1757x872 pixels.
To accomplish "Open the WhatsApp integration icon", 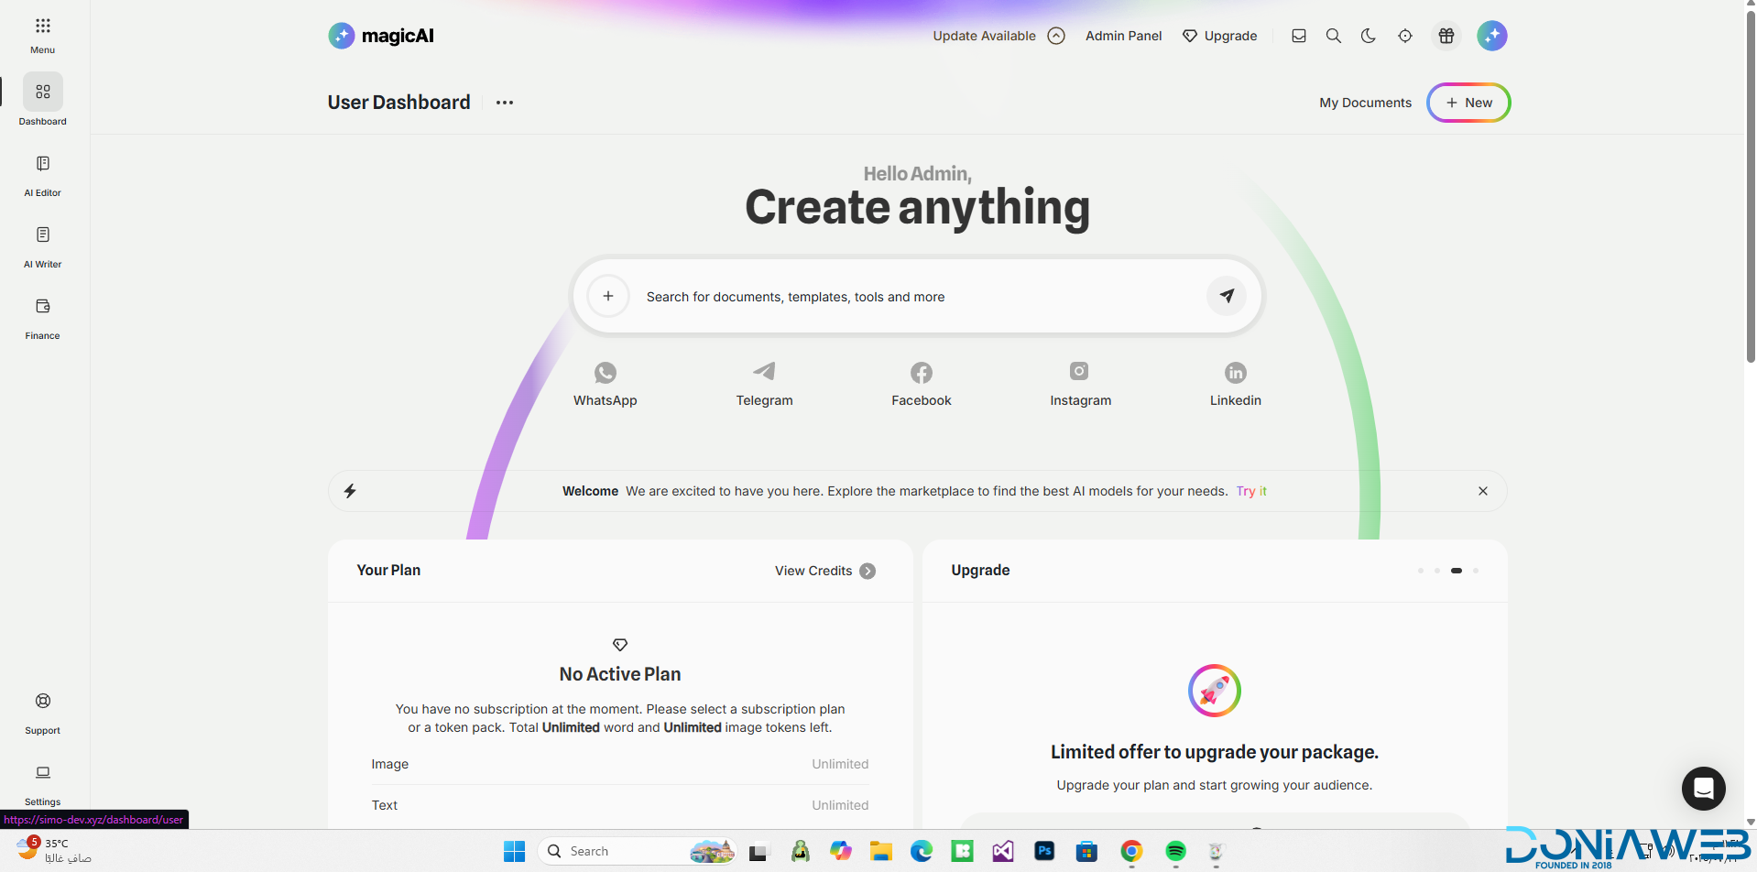I will [x=605, y=373].
